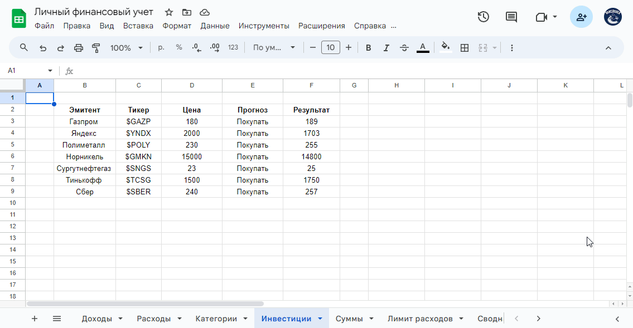Format as currency with the 'р.' button
Viewport: 633px width, 328px height.
[161, 47]
